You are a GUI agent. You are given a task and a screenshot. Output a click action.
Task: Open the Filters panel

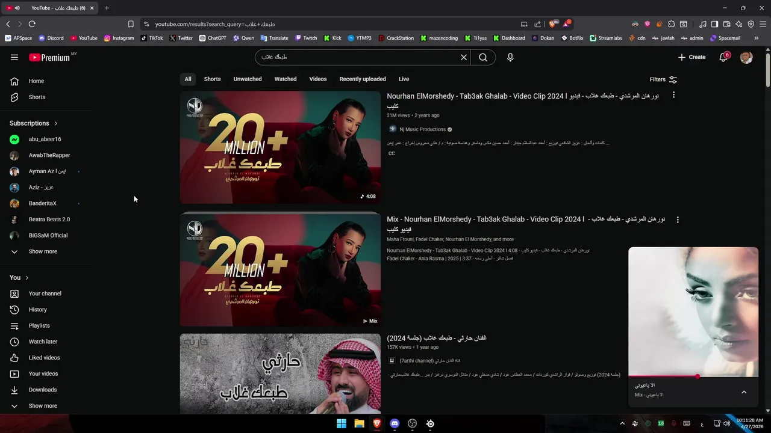663,79
